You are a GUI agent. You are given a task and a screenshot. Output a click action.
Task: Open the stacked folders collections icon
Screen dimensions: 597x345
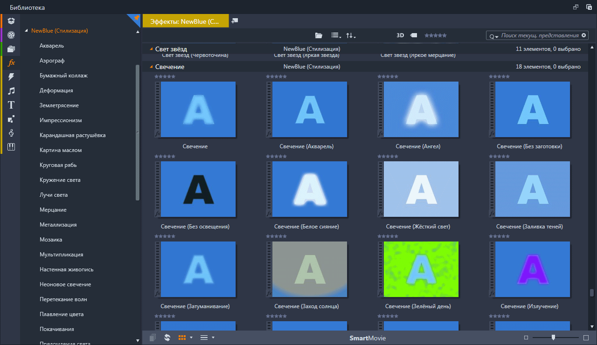11,48
